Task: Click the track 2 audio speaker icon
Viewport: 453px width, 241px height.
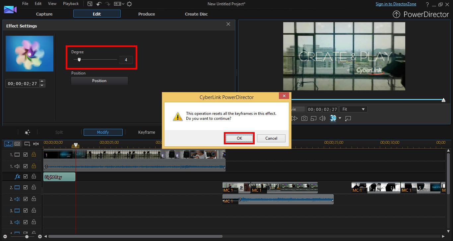Action: click(x=17, y=199)
